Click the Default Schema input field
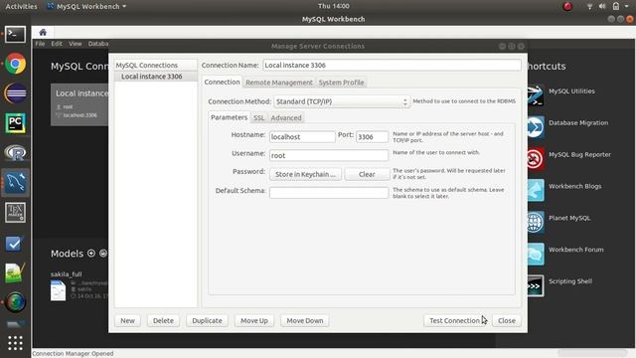Image resolution: width=636 pixels, height=358 pixels. pos(329,193)
